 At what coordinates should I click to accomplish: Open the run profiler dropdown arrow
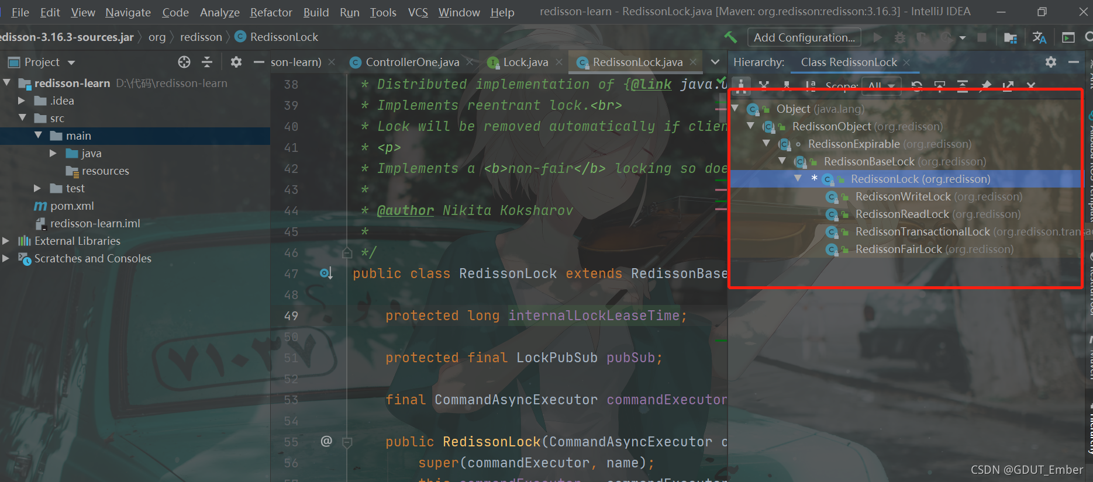point(962,37)
